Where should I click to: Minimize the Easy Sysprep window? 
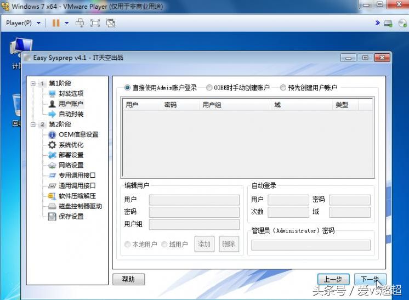(x=348, y=58)
